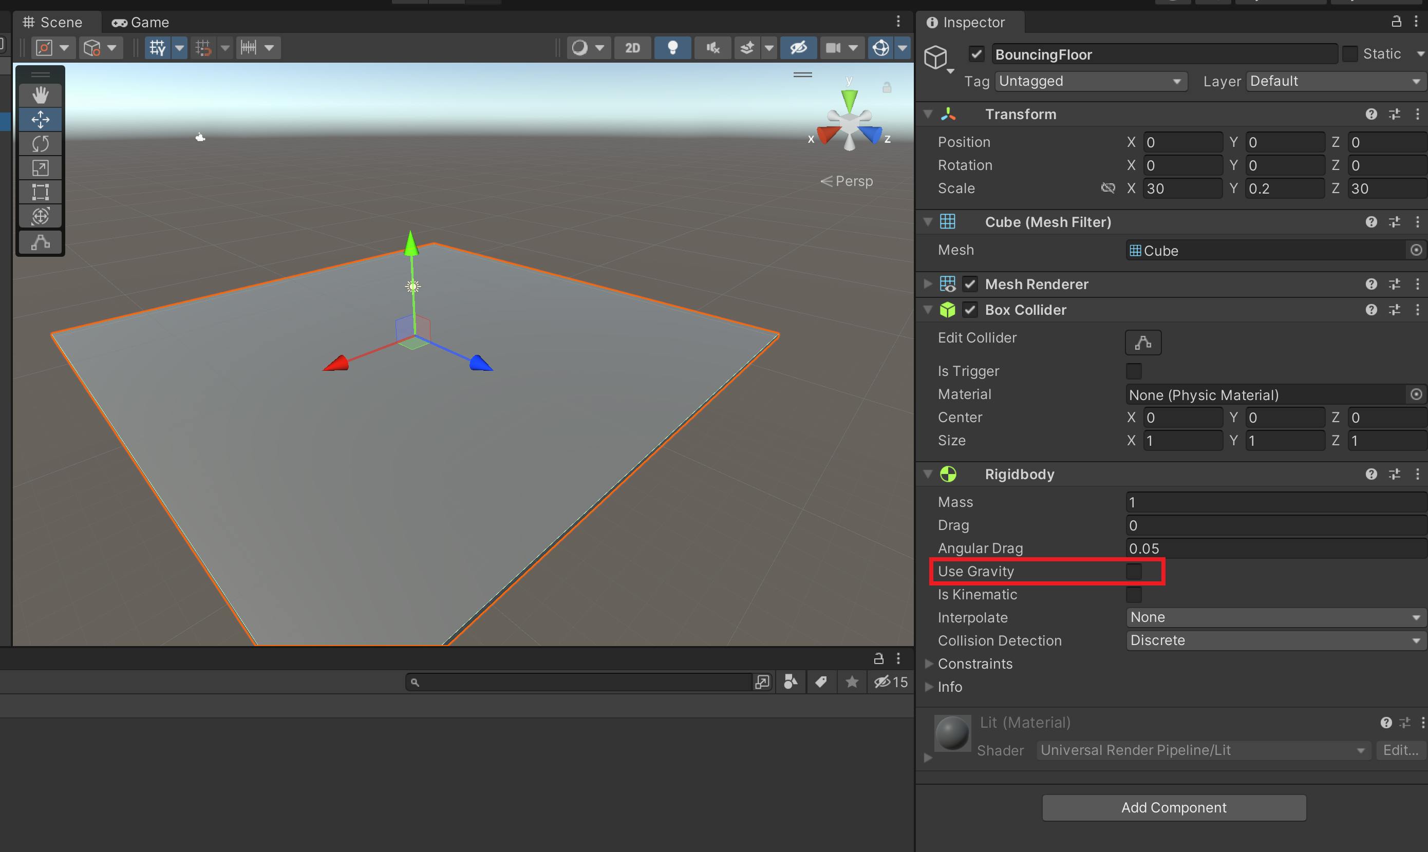Click scene orientation gizmo green Y cone

[849, 100]
